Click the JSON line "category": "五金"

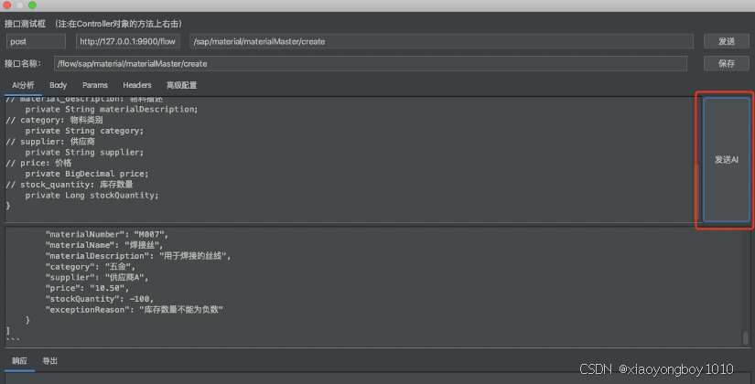pos(91,267)
